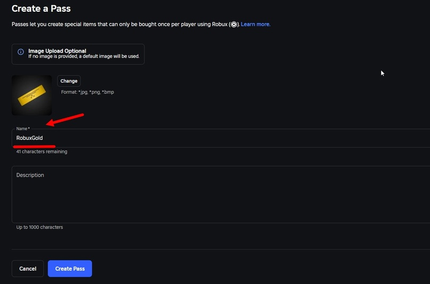
Task: Click the info icon in the image upload notice
Action: click(x=21, y=53)
